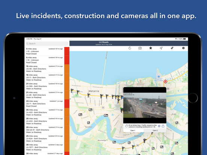Image resolution: width=207 pixels, height=155 pixels.
Task: Open favorites with the toolbar star icon
Action: tap(151, 48)
